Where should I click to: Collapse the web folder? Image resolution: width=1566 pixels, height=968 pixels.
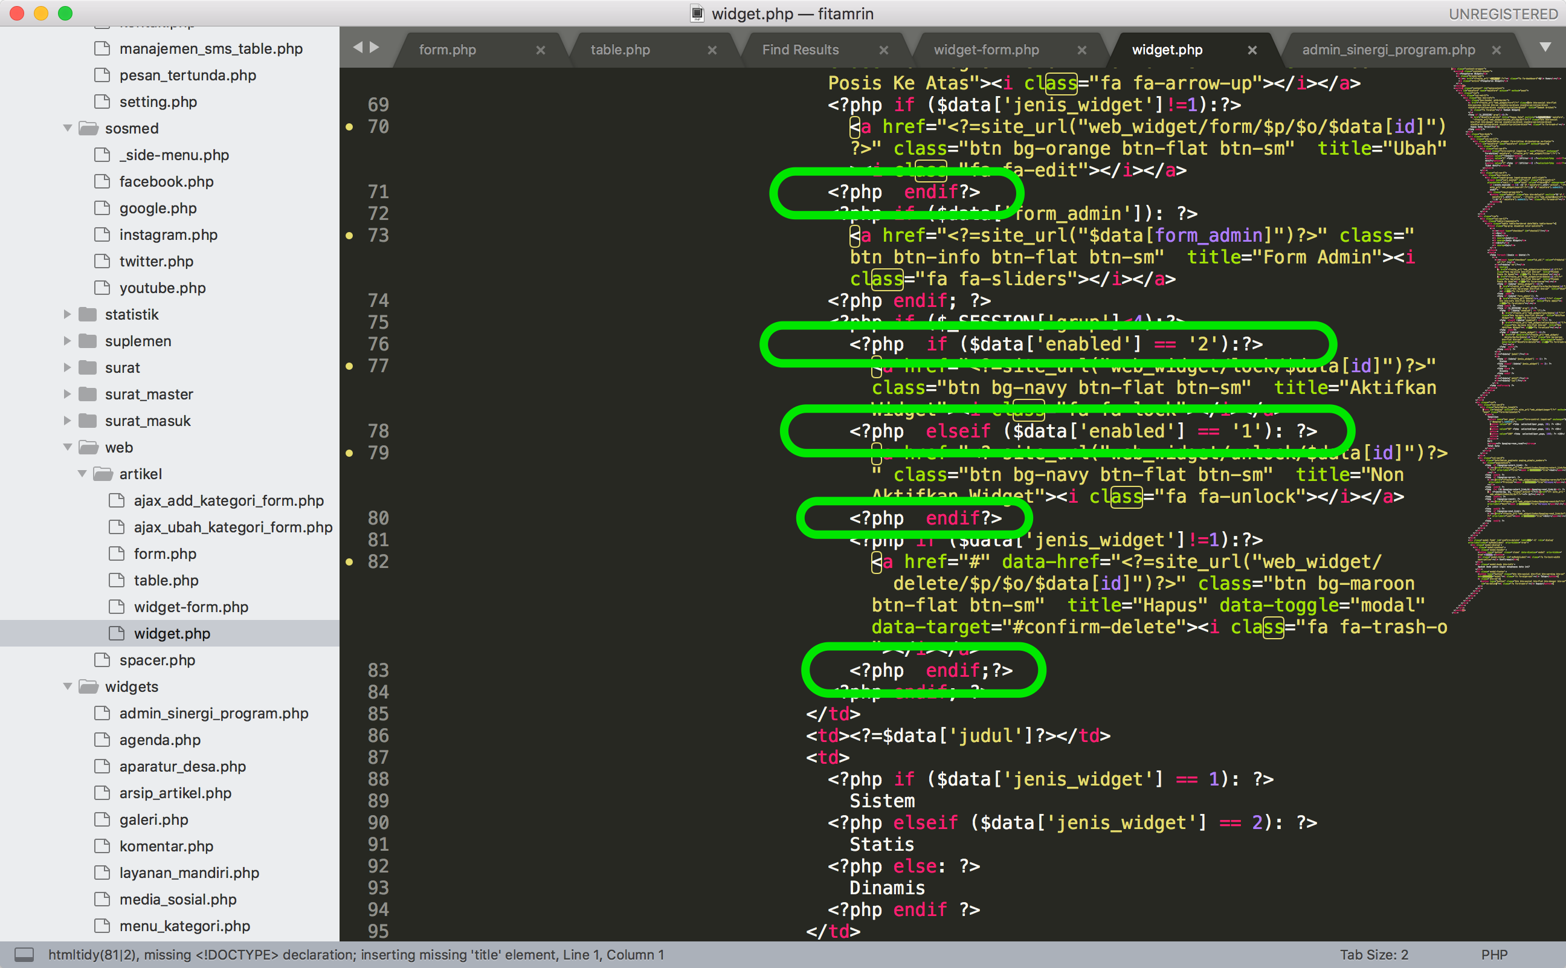[x=68, y=448]
